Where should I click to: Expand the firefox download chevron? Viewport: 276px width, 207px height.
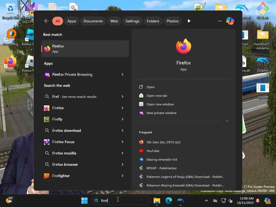coord(123,130)
